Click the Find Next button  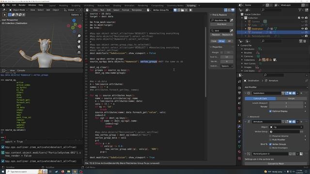(222, 24)
